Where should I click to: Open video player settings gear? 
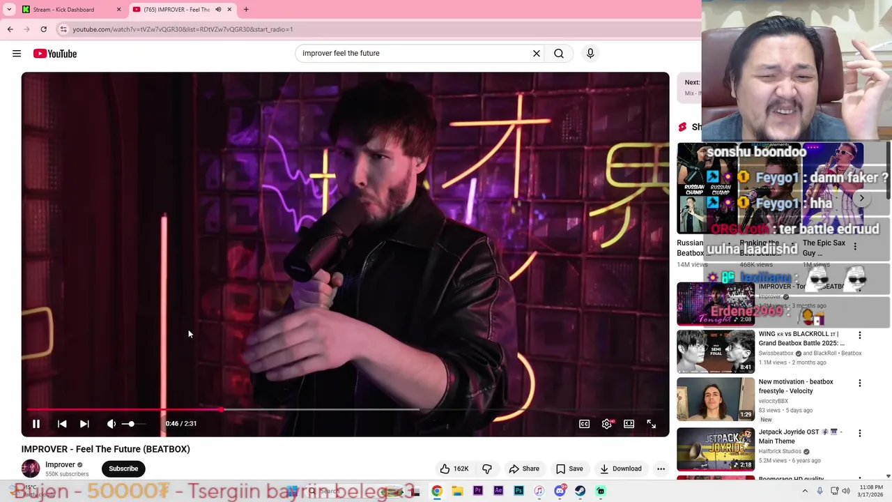coord(607,423)
